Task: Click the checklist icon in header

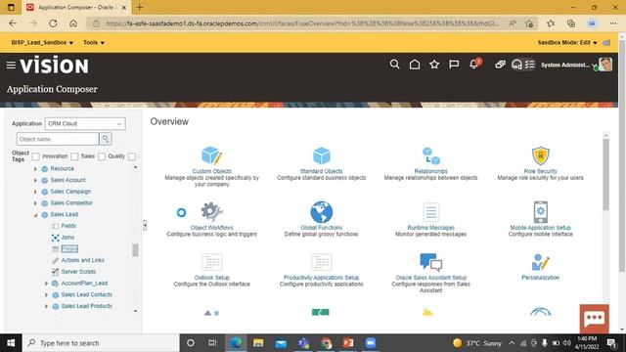Action: coord(530,65)
